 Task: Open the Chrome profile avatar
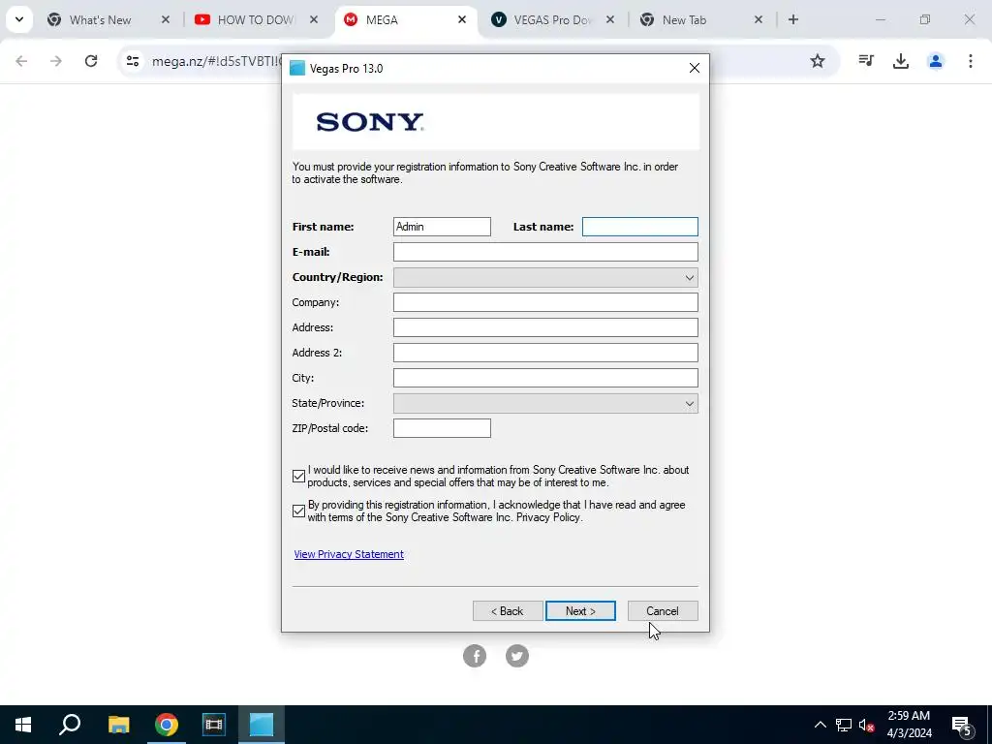click(x=935, y=61)
